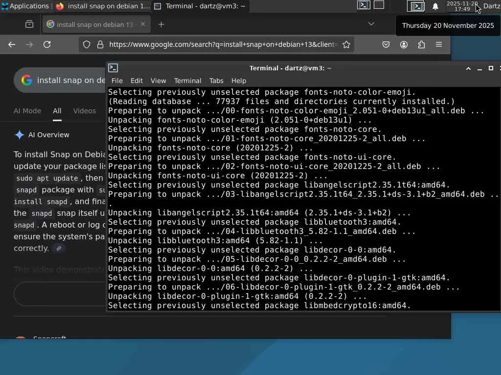Click the Google search field text 'install snap on de'
501x375 pixels.
[71, 80]
